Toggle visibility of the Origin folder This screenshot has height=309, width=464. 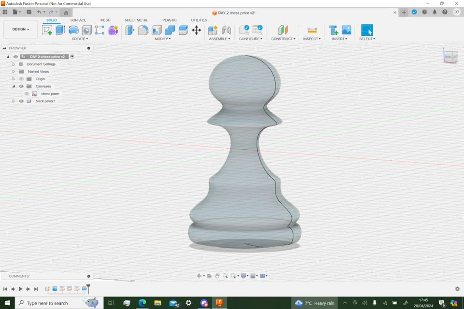(x=21, y=79)
